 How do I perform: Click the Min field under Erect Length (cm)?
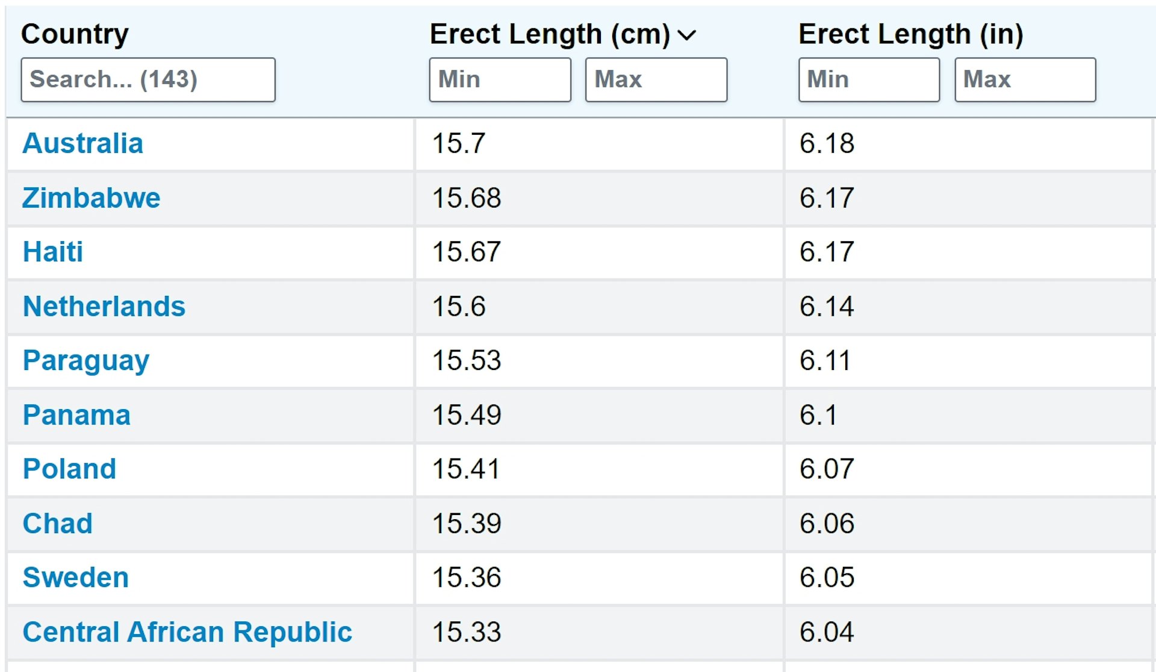500,79
